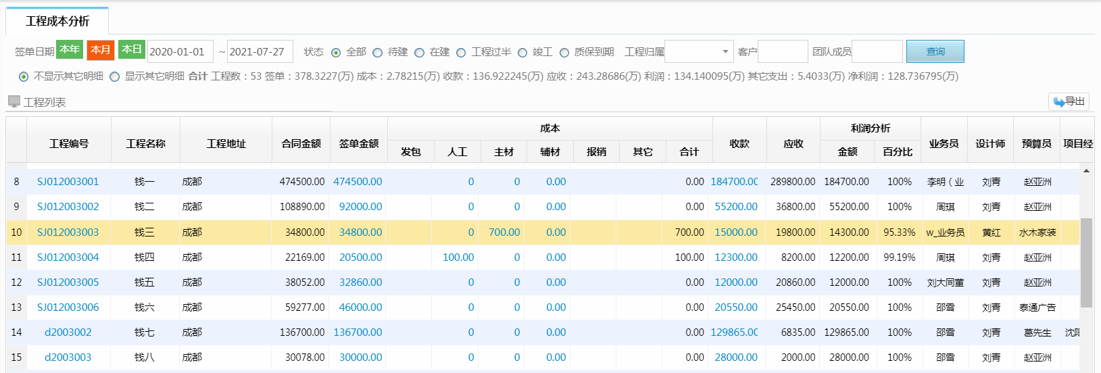Click the 导出 export icon button
The height and width of the screenshot is (373, 1101).
(1069, 101)
